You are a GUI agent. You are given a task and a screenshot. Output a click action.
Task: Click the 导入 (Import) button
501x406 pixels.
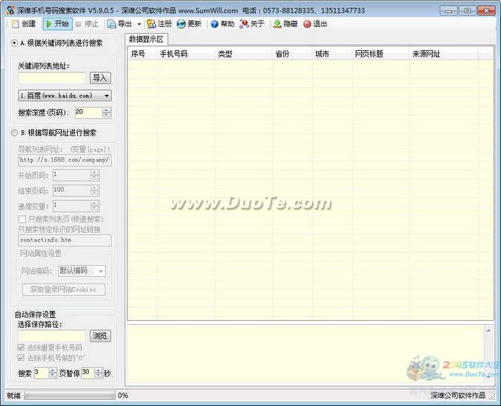[100, 78]
